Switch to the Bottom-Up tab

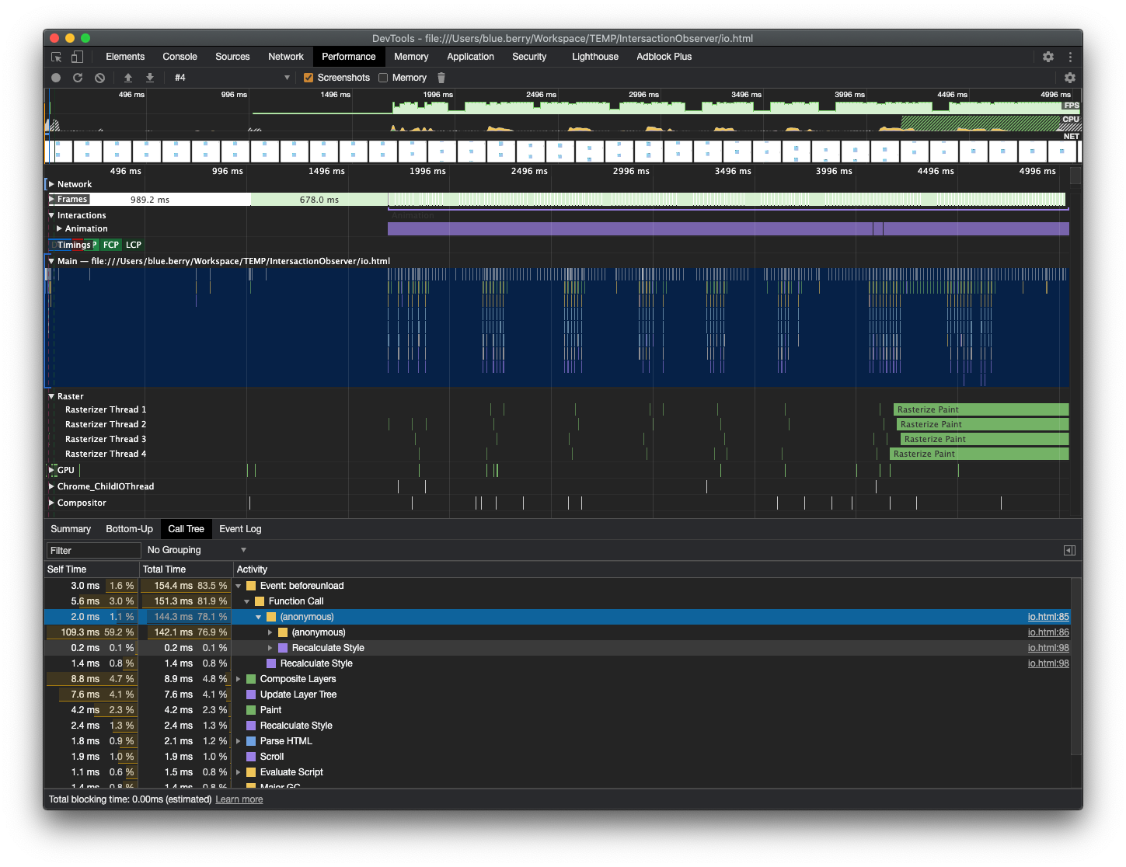pyautogui.click(x=129, y=529)
